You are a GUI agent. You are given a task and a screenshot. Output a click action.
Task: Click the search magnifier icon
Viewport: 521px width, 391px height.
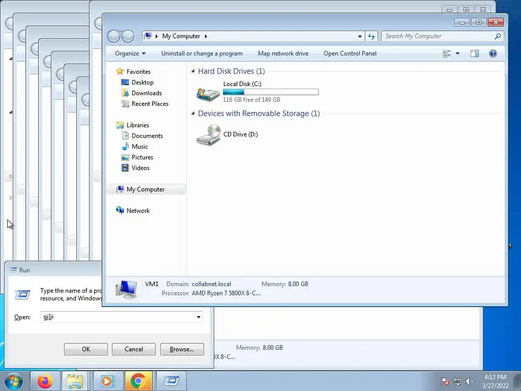coord(498,36)
